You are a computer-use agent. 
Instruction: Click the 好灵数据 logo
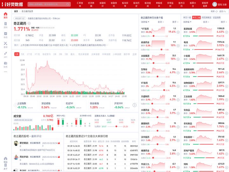[13, 4]
